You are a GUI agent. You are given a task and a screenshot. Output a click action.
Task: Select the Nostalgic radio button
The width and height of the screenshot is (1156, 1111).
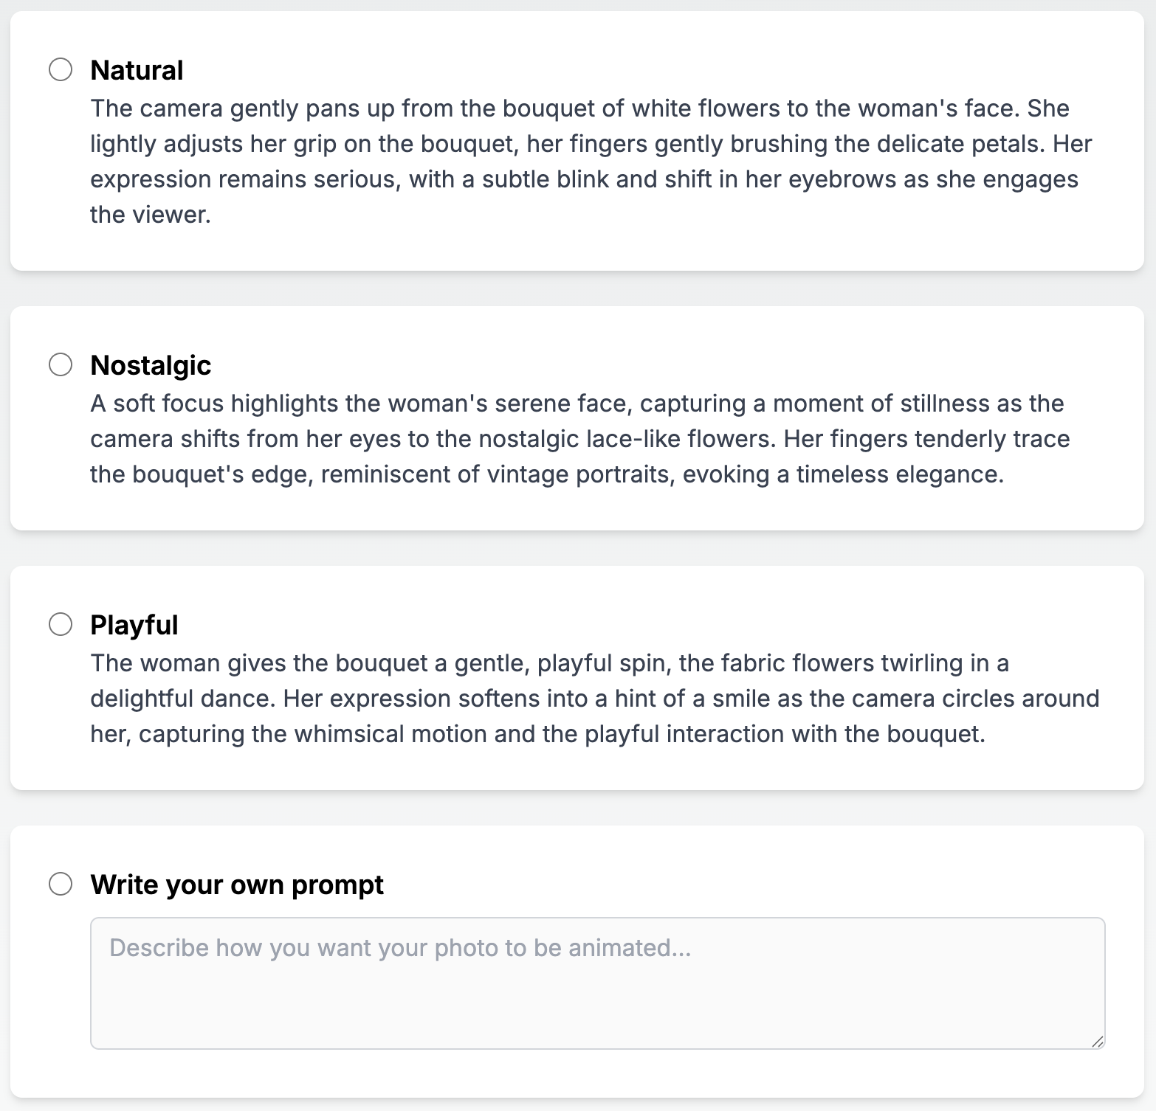(61, 364)
